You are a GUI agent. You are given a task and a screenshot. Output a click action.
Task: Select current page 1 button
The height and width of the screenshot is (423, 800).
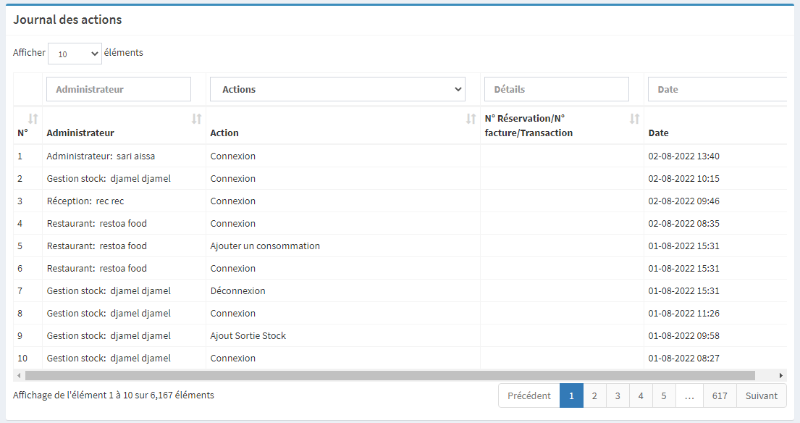coord(571,395)
